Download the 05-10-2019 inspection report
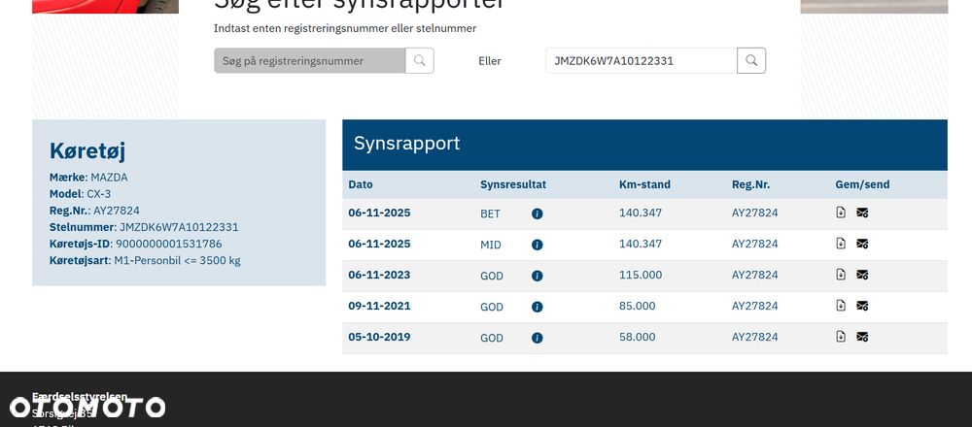 [x=841, y=336]
